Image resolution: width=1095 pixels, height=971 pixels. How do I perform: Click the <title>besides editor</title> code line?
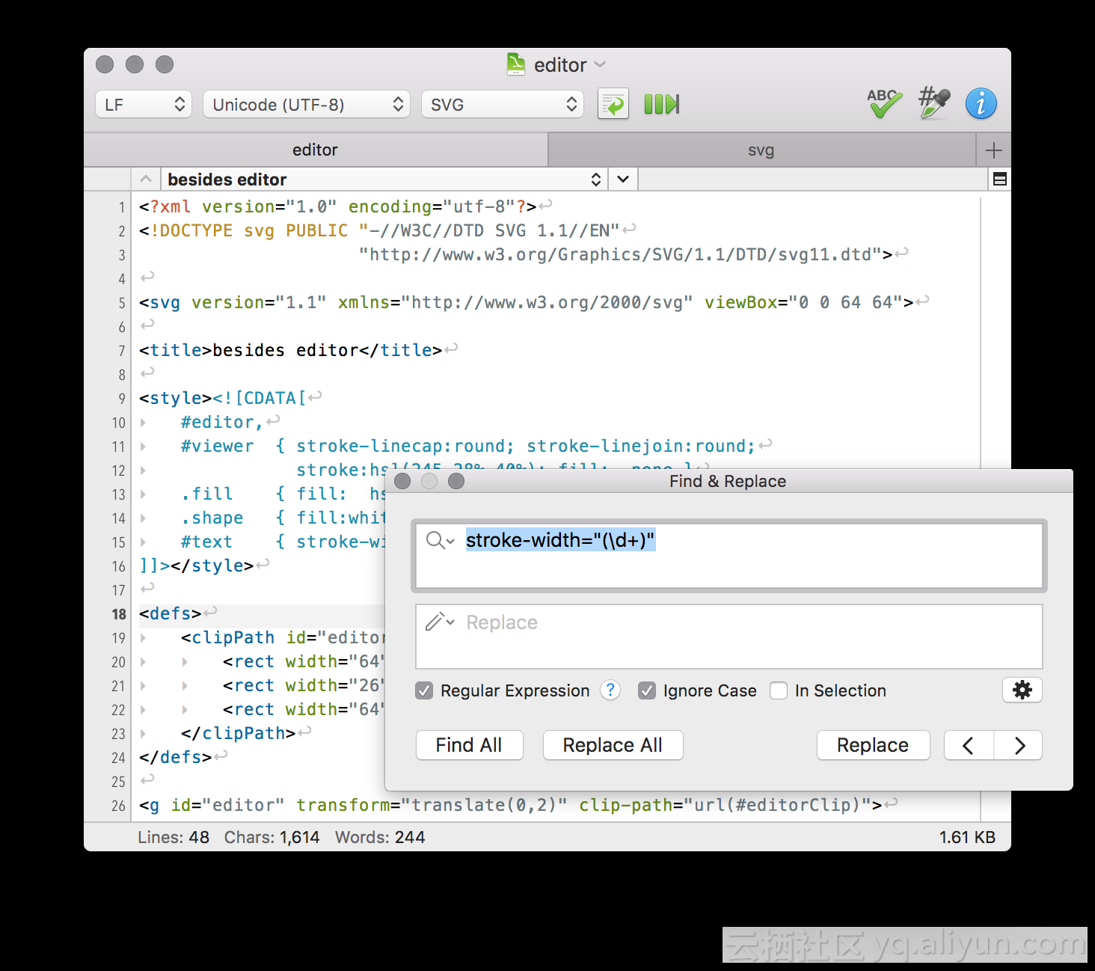291,350
